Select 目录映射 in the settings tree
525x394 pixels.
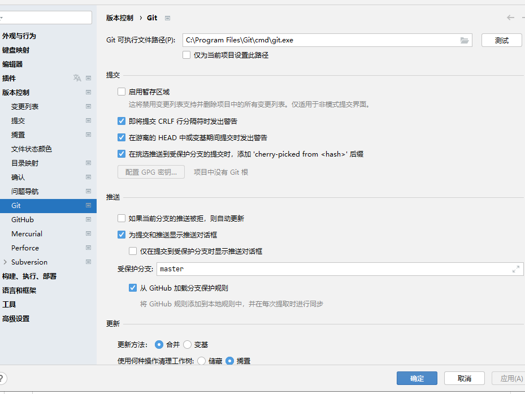point(25,163)
